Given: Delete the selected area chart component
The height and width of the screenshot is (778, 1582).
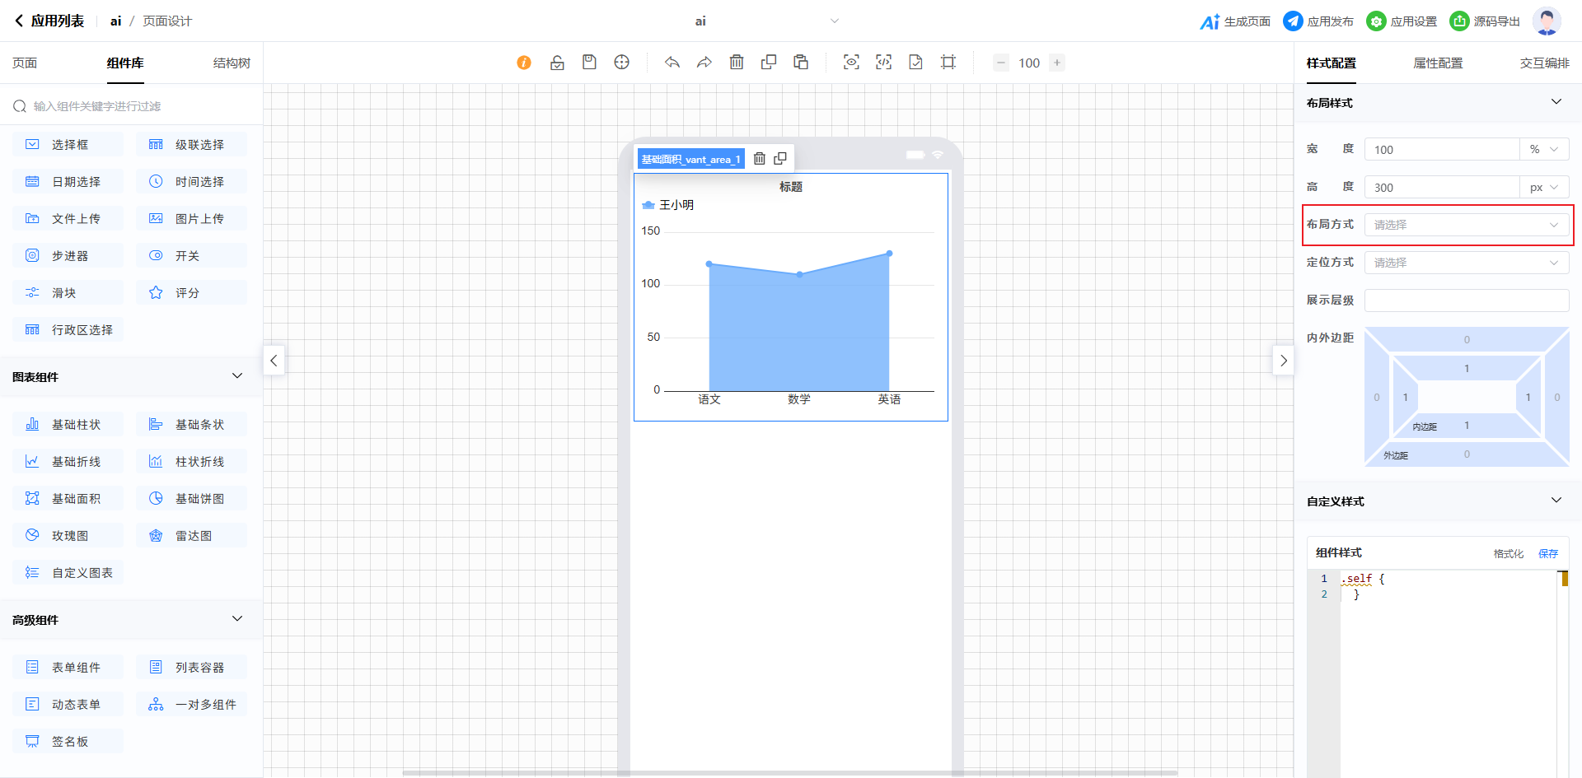Looking at the screenshot, I should 760,159.
